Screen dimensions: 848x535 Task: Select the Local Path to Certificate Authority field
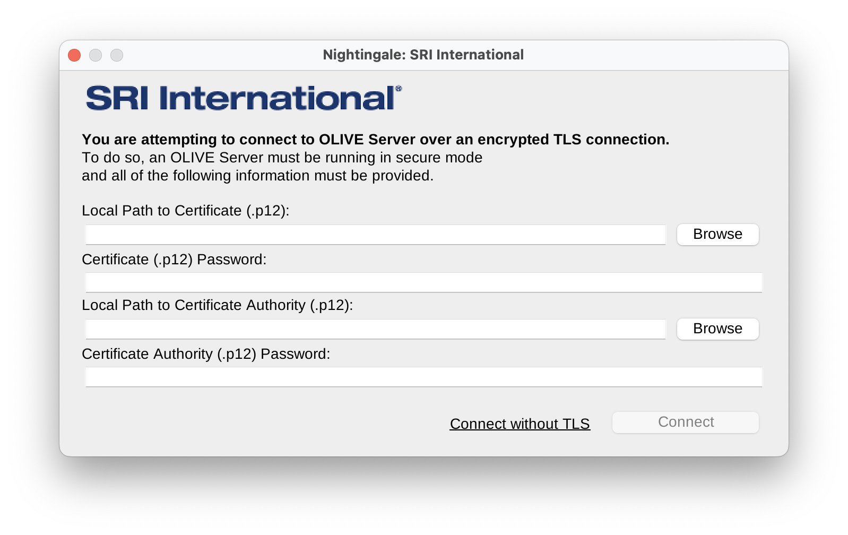click(x=375, y=329)
